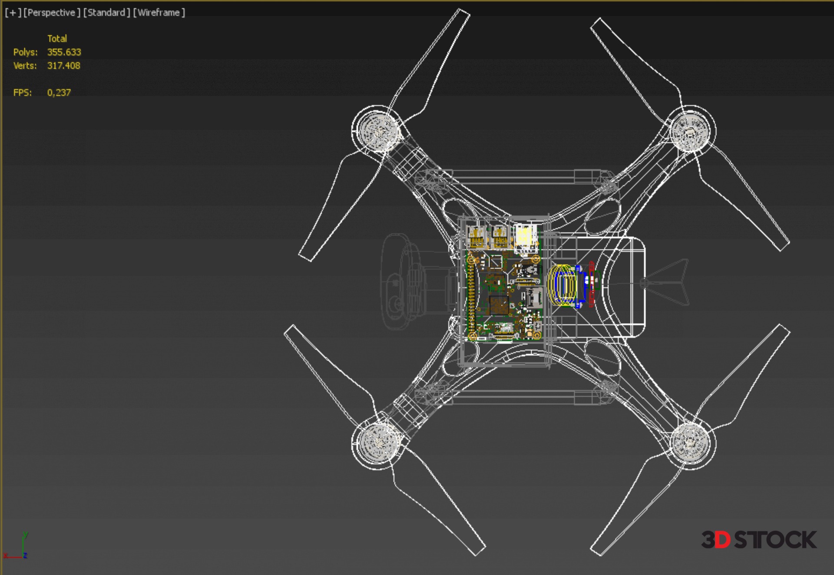Click the Verts count value 317.408

[63, 66]
